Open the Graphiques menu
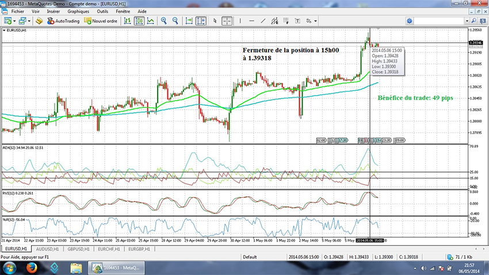Screen dimensions: 489x275 78,12
